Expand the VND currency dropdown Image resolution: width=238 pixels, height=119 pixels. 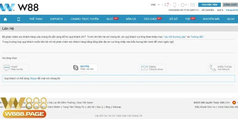(155, 5)
